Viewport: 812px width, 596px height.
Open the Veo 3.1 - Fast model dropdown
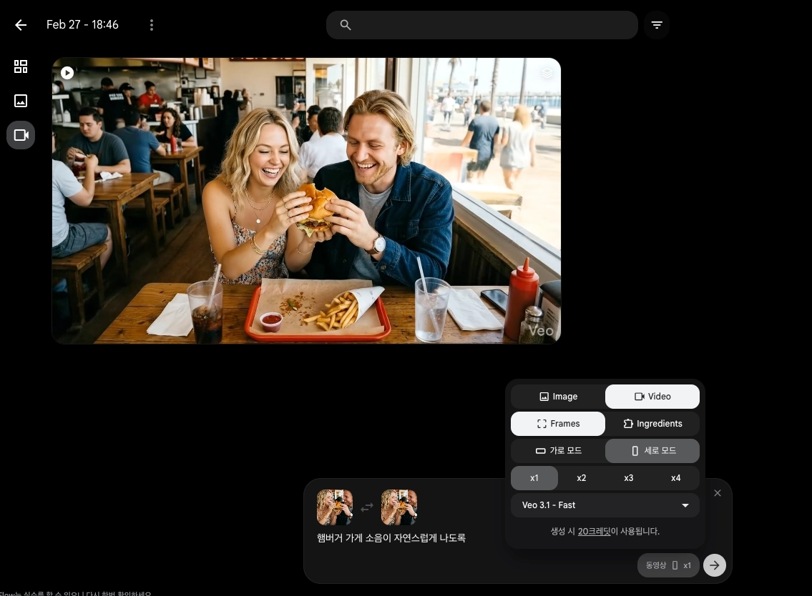click(605, 505)
